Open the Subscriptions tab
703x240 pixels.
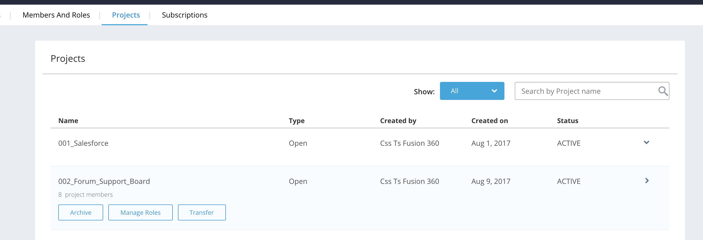184,15
